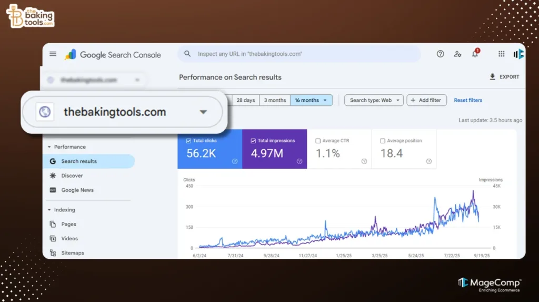The width and height of the screenshot is (539, 302).
Task: Open the 16 months date range dropdown
Action: point(311,100)
